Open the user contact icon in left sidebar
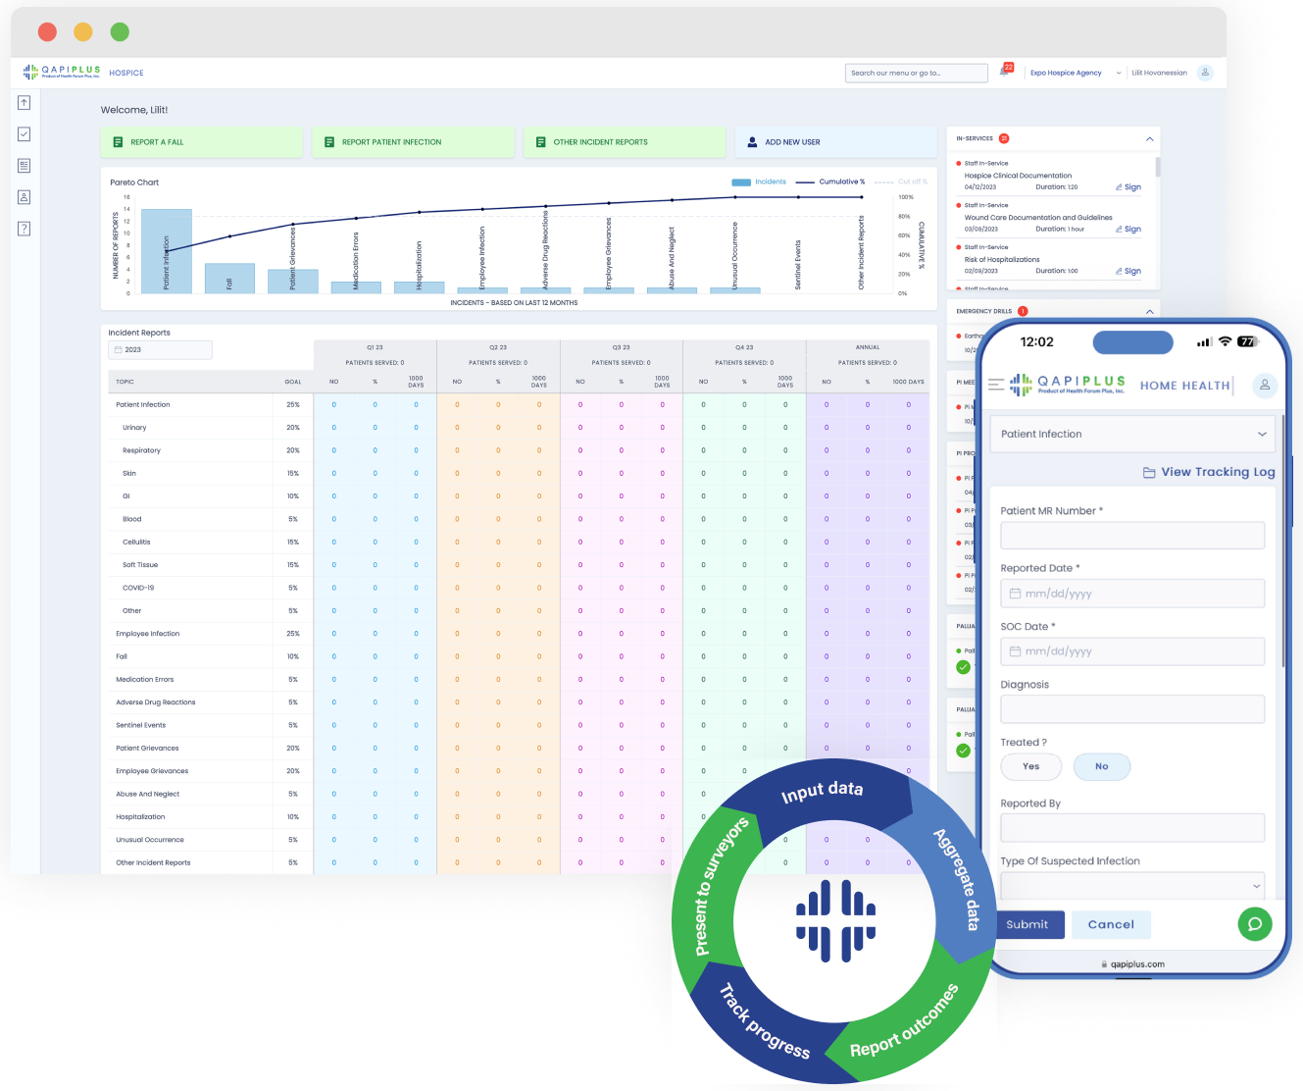This screenshot has height=1091, width=1303. (x=25, y=197)
